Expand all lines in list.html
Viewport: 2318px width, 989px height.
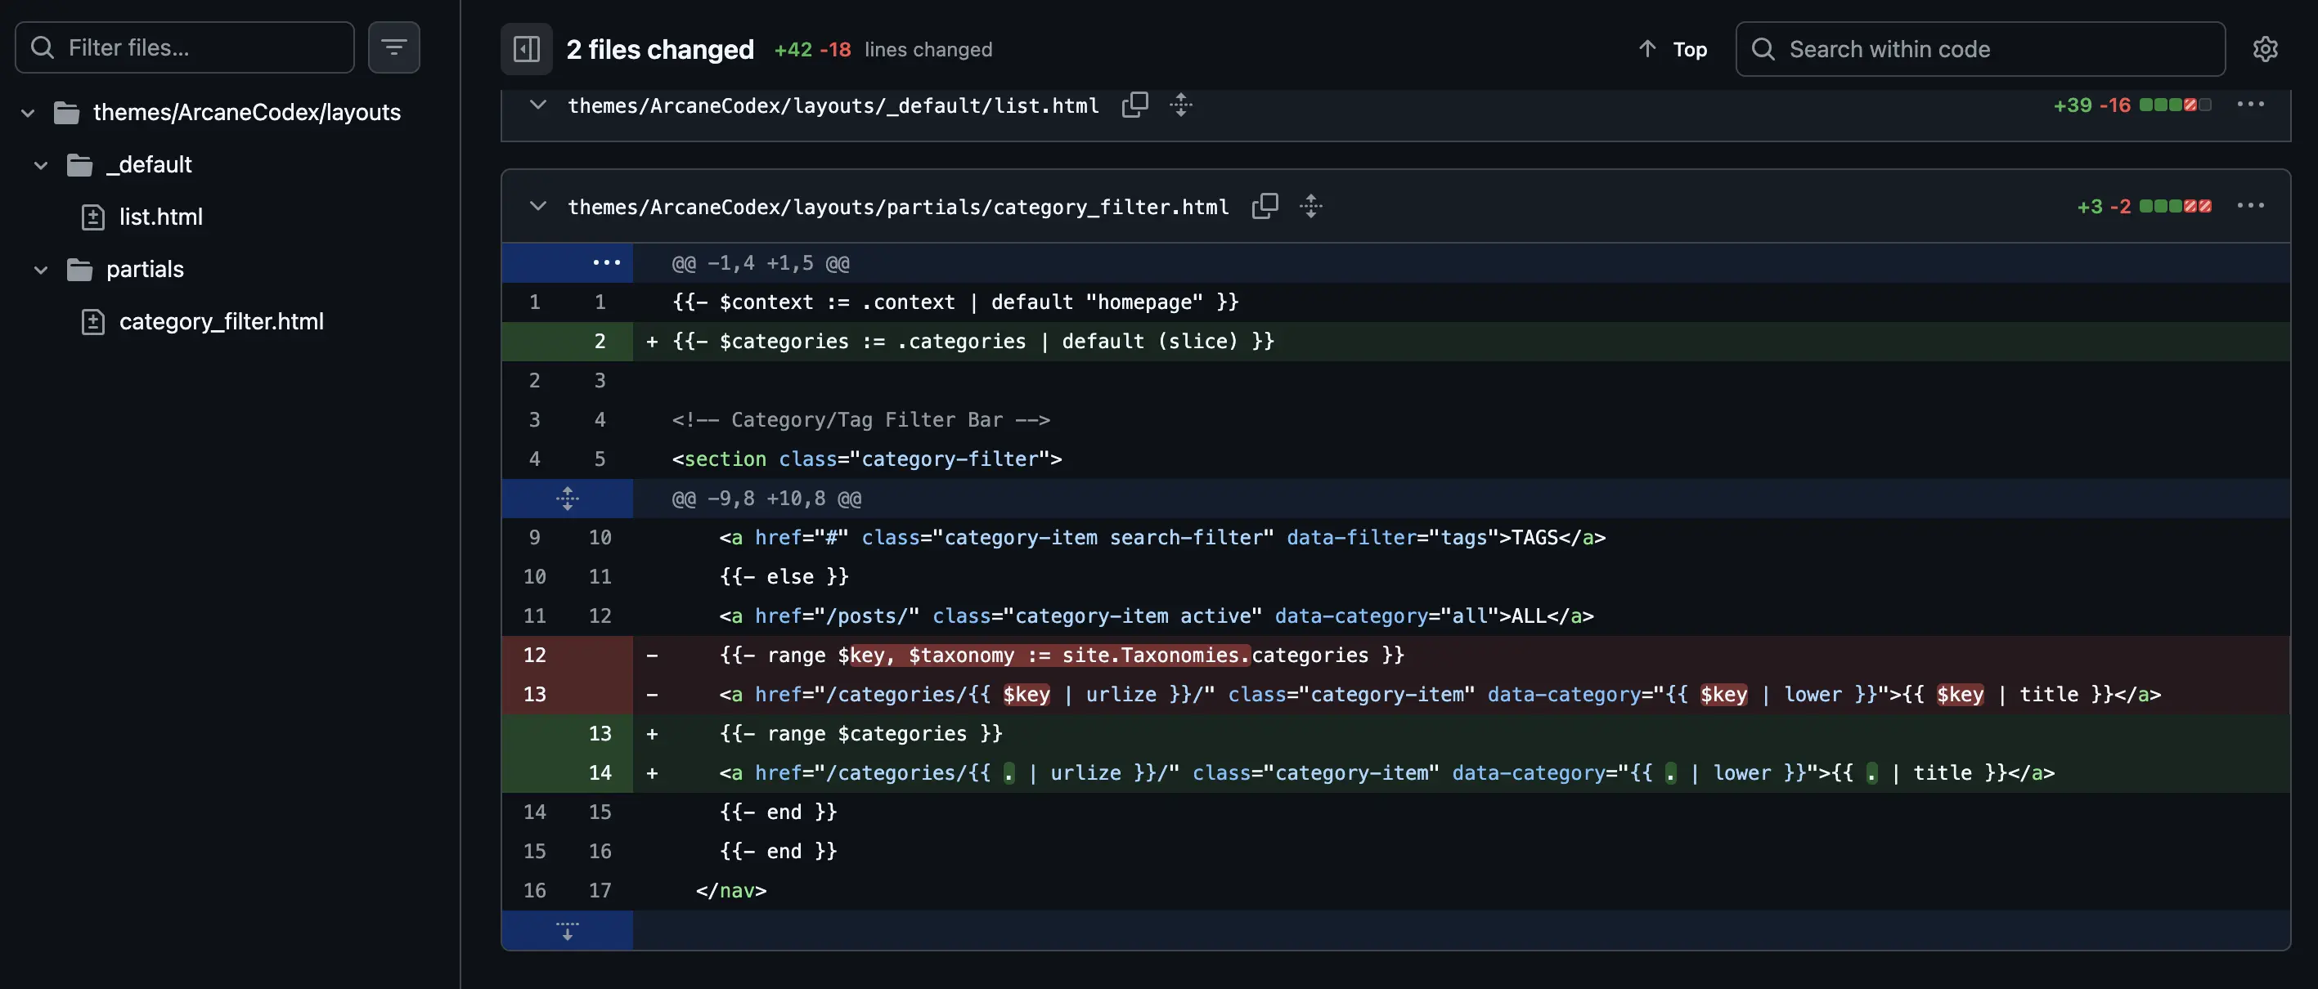coord(1180,105)
